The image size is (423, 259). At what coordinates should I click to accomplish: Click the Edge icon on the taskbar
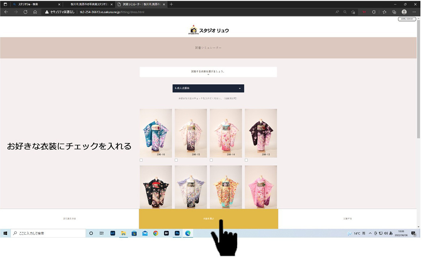click(188, 233)
